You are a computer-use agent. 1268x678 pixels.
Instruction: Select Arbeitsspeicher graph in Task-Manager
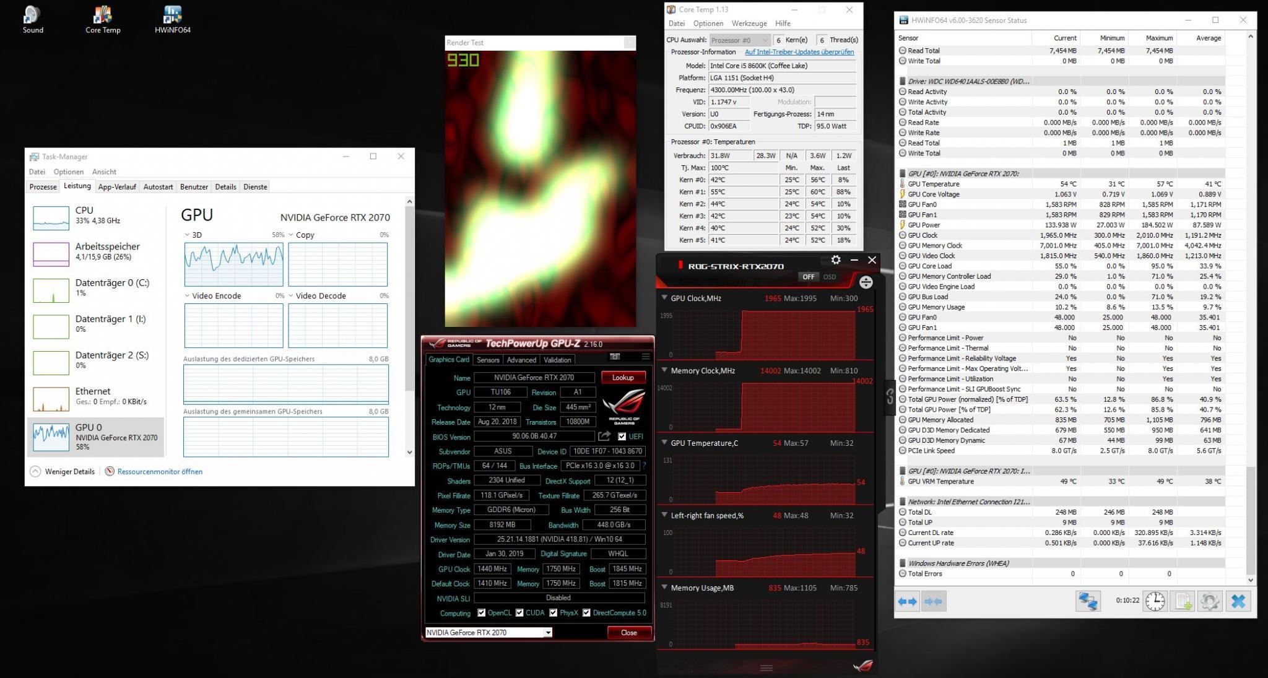[51, 254]
